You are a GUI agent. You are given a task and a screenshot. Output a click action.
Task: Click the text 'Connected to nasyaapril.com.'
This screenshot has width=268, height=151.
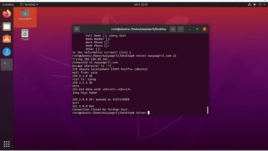click(x=96, y=62)
